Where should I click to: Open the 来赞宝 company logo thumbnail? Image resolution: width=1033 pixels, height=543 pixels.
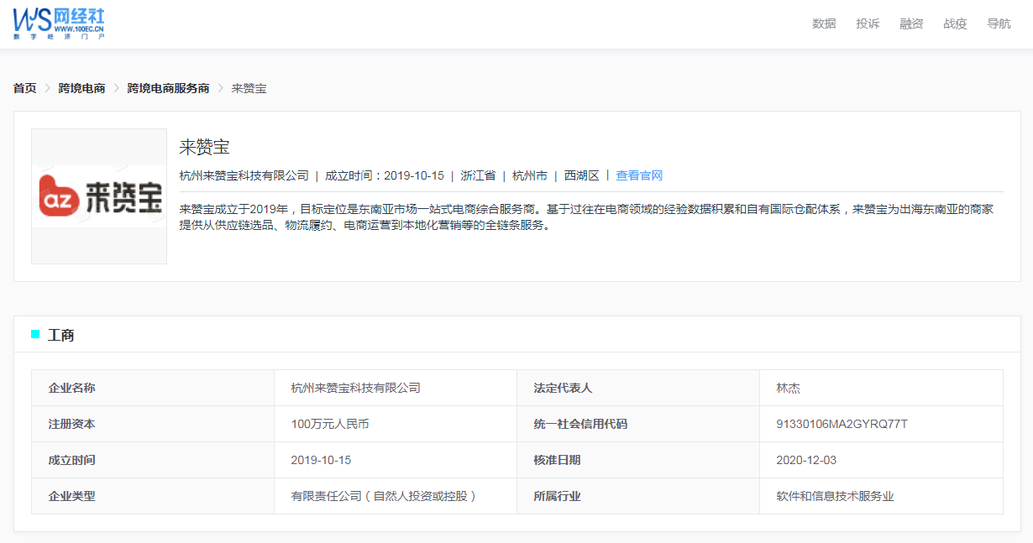tap(99, 196)
